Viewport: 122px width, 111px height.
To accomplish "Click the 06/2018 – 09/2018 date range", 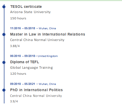I will (x=23, y=56).
